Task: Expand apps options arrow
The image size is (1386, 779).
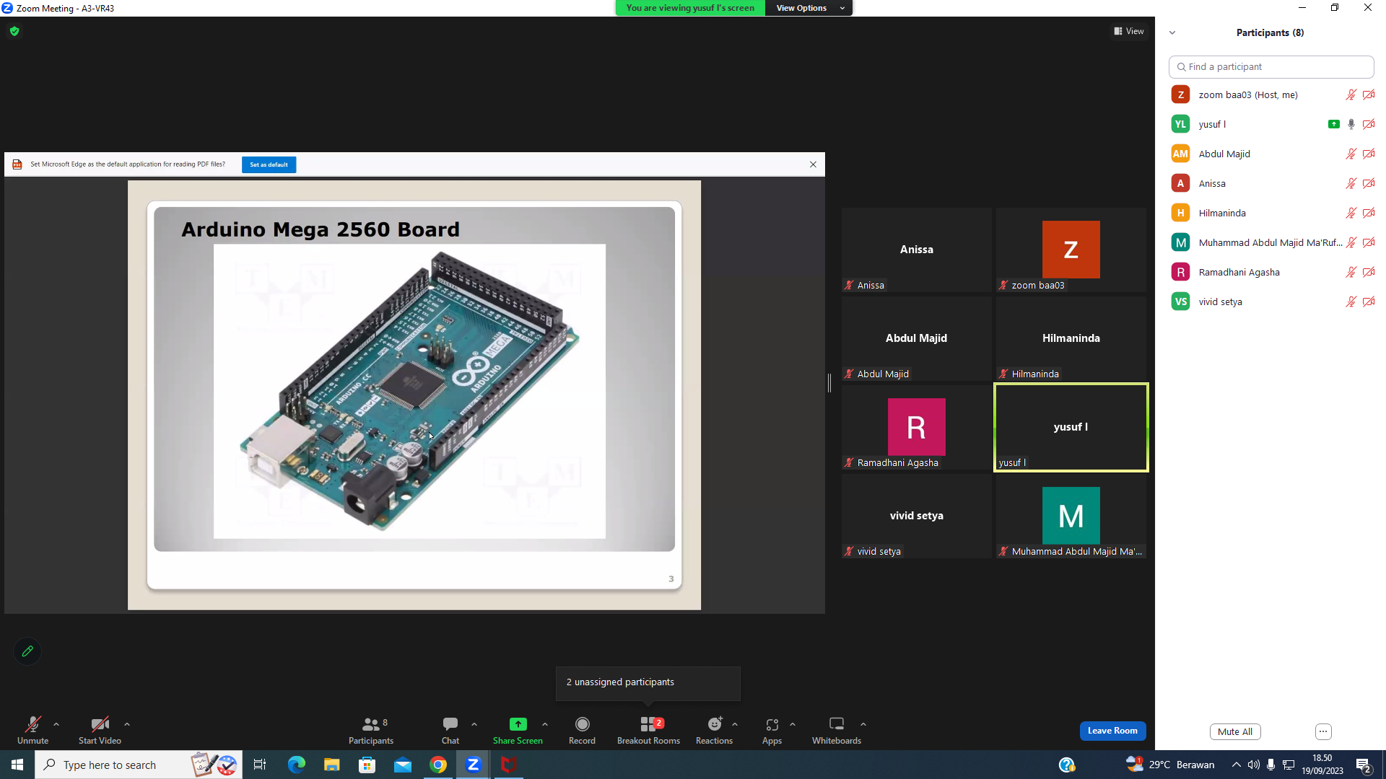Action: click(793, 724)
